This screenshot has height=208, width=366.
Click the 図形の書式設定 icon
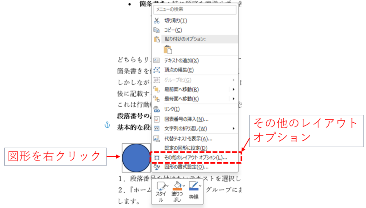157,167
